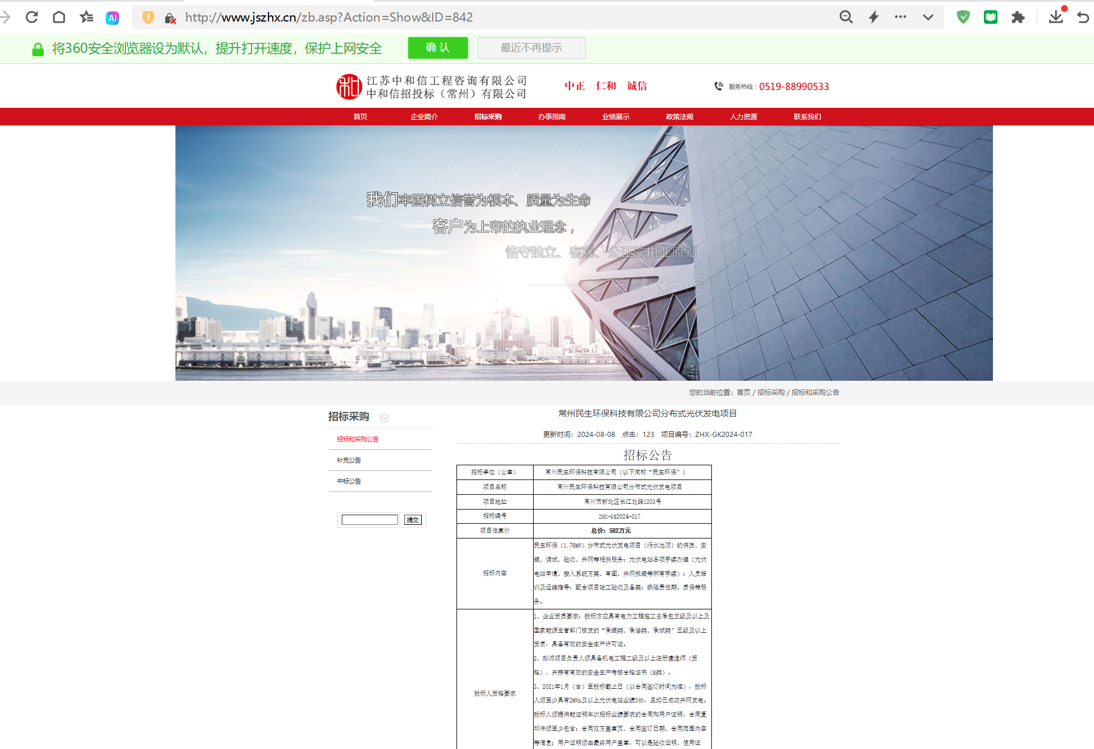Go to browser home page icon
Image resolution: width=1094 pixels, height=749 pixels.
[x=59, y=17]
